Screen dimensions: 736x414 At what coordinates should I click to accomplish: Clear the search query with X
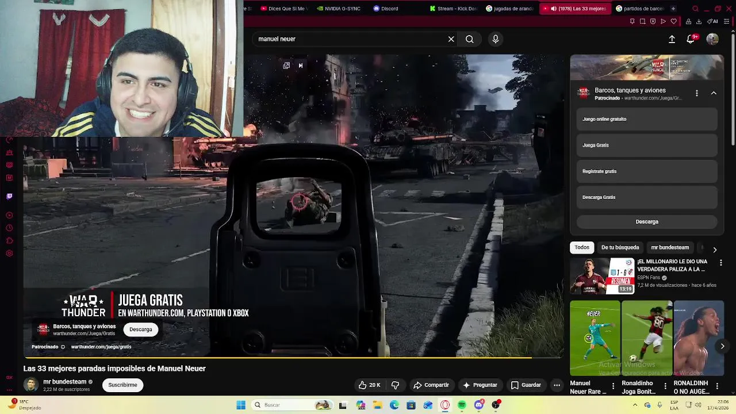point(451,39)
